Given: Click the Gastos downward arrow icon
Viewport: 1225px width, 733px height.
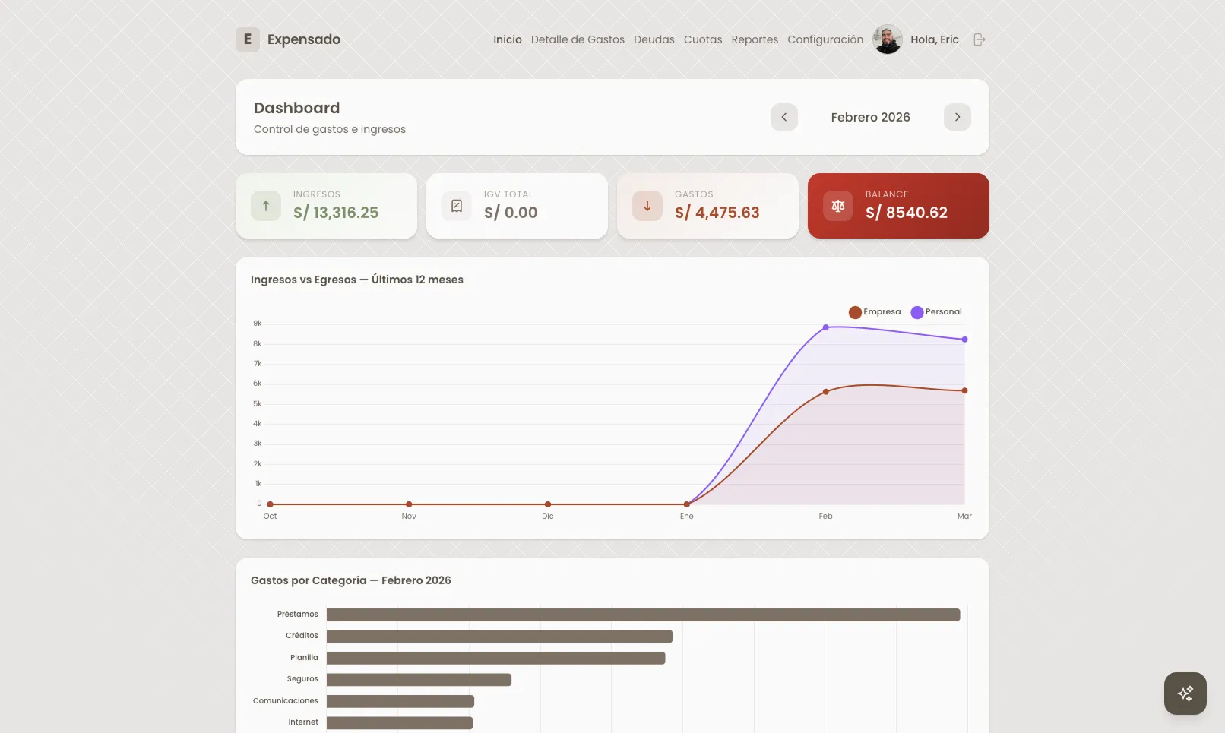Looking at the screenshot, I should click(647, 205).
